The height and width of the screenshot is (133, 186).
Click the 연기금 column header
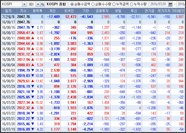(149, 11)
